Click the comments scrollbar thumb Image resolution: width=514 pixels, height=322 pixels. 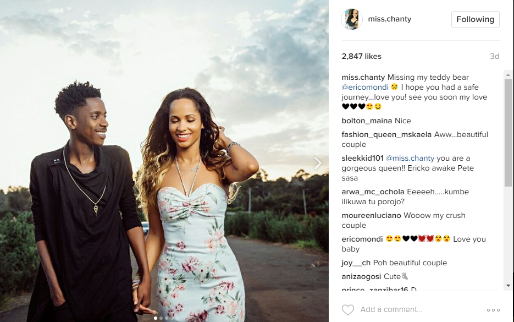click(x=508, y=133)
